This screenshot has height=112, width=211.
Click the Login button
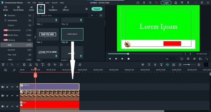click(166, 3)
